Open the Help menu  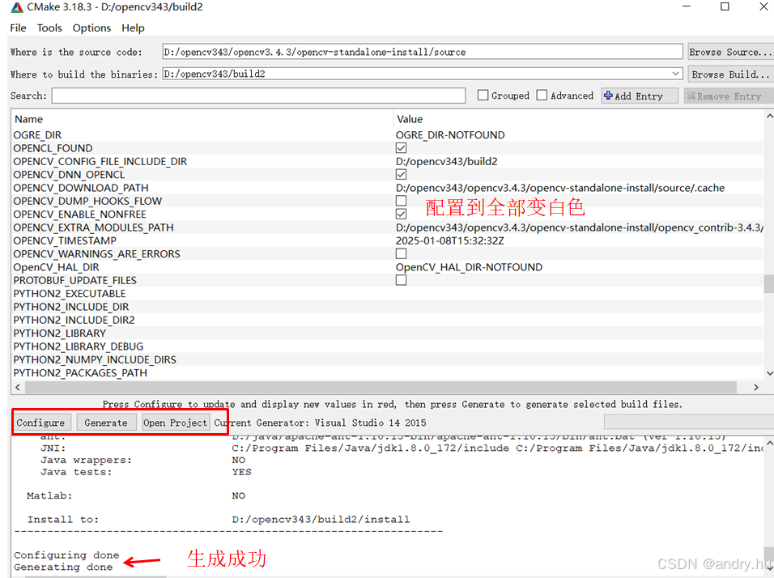[x=133, y=28]
